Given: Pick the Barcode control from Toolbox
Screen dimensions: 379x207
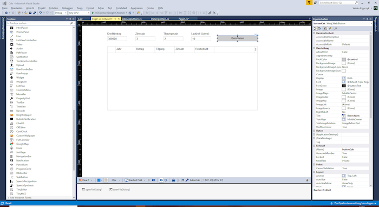Looking at the screenshot, I should point(21,111).
